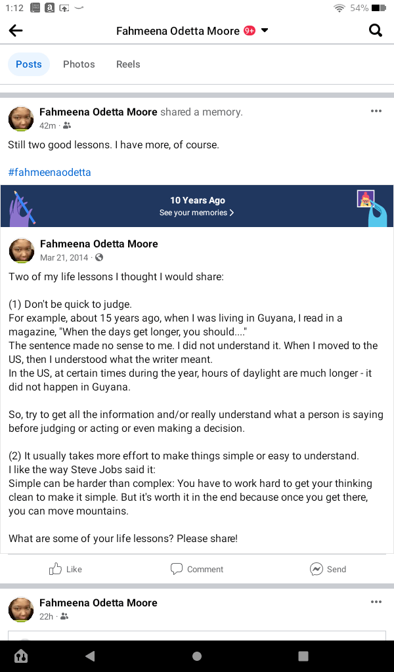
Task: Open the shared memory post's three-dot menu
Action: pos(376,112)
